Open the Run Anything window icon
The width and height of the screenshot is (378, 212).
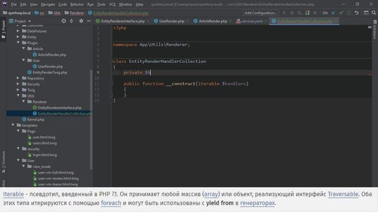pos(366,13)
